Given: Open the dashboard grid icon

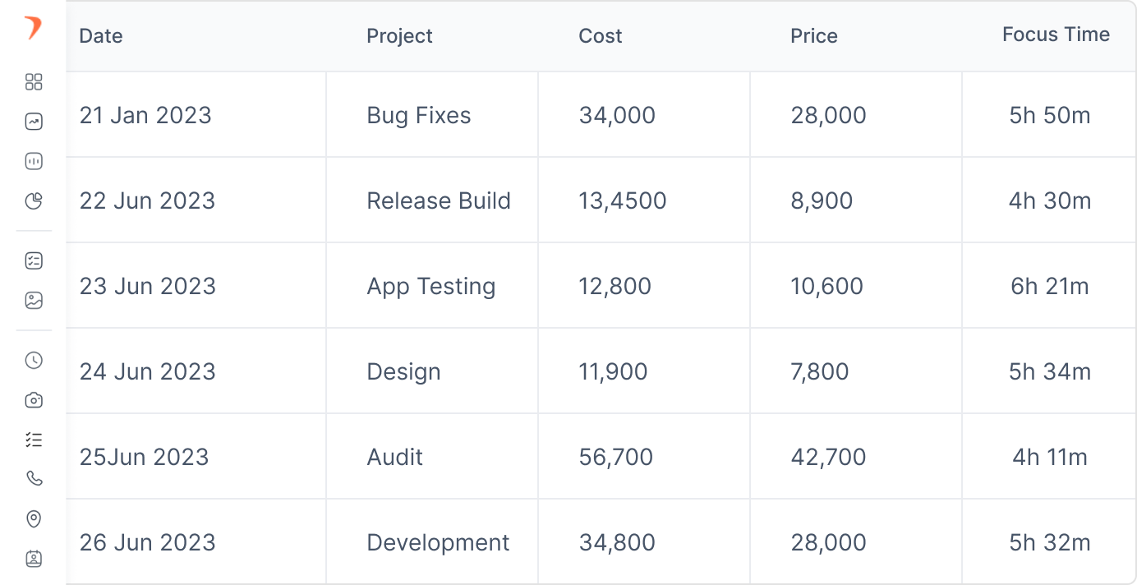Looking at the screenshot, I should tap(34, 82).
